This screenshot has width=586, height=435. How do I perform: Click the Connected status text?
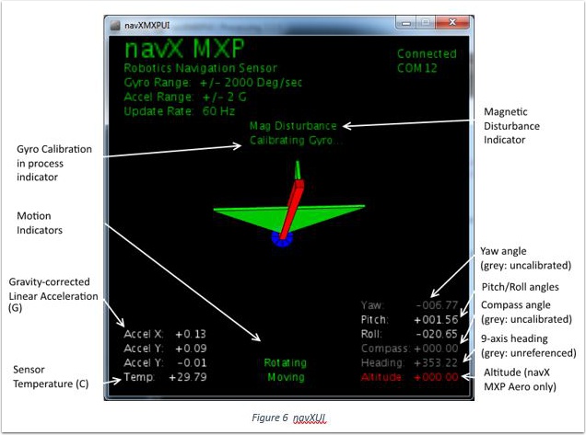pos(427,53)
